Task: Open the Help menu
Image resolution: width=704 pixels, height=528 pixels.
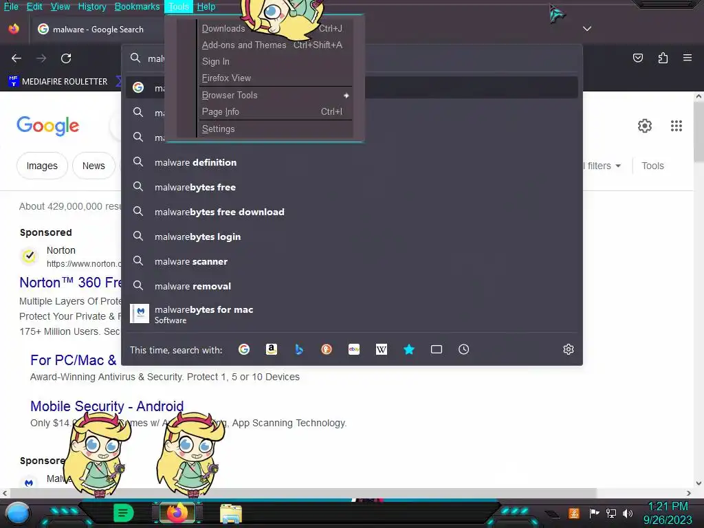Action: point(206,7)
